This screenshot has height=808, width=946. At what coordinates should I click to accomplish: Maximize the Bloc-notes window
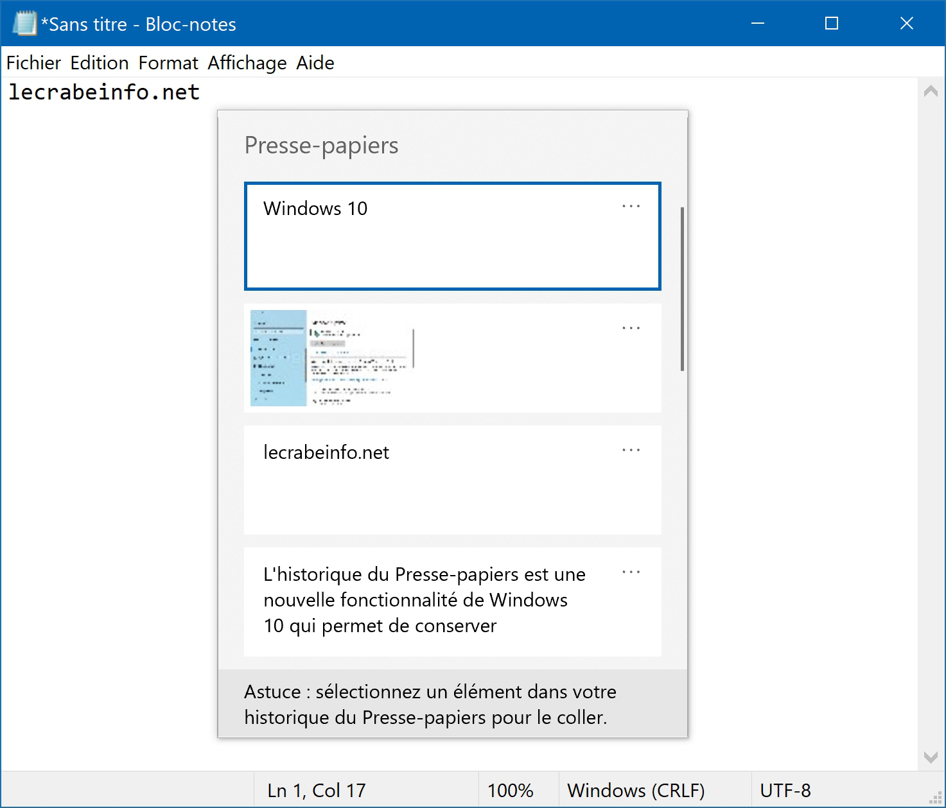832,24
